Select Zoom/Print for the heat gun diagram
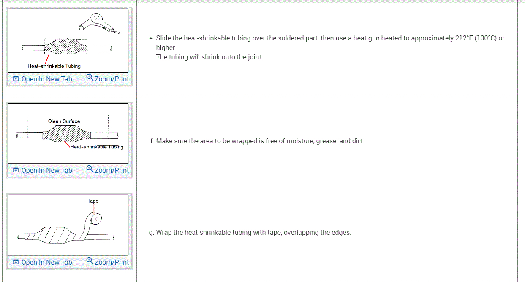The image size is (525, 282). point(108,79)
